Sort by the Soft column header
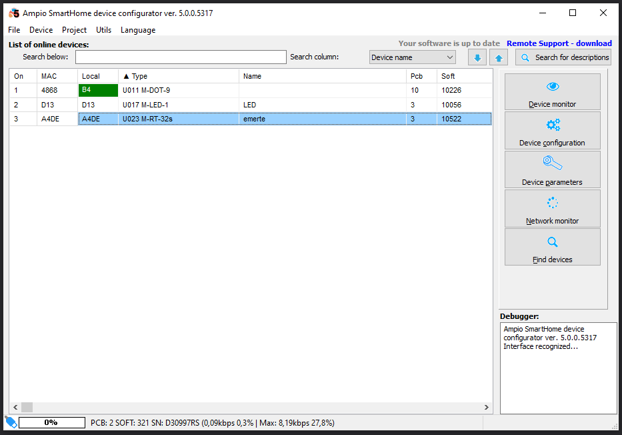The height and width of the screenshot is (435, 622). [465, 76]
